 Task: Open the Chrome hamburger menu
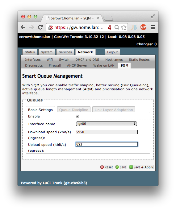(x=153, y=27)
